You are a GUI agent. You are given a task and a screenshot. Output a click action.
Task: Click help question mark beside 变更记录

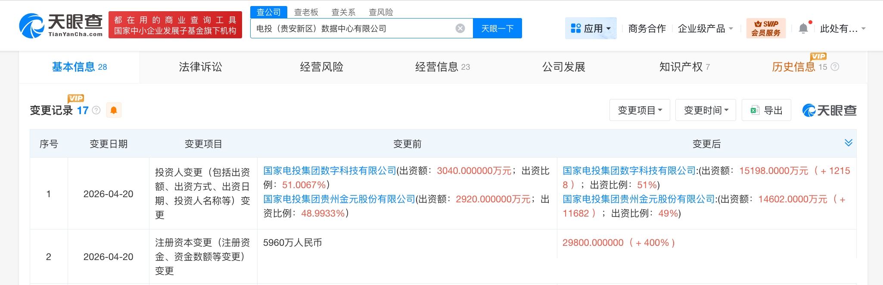[x=96, y=110]
